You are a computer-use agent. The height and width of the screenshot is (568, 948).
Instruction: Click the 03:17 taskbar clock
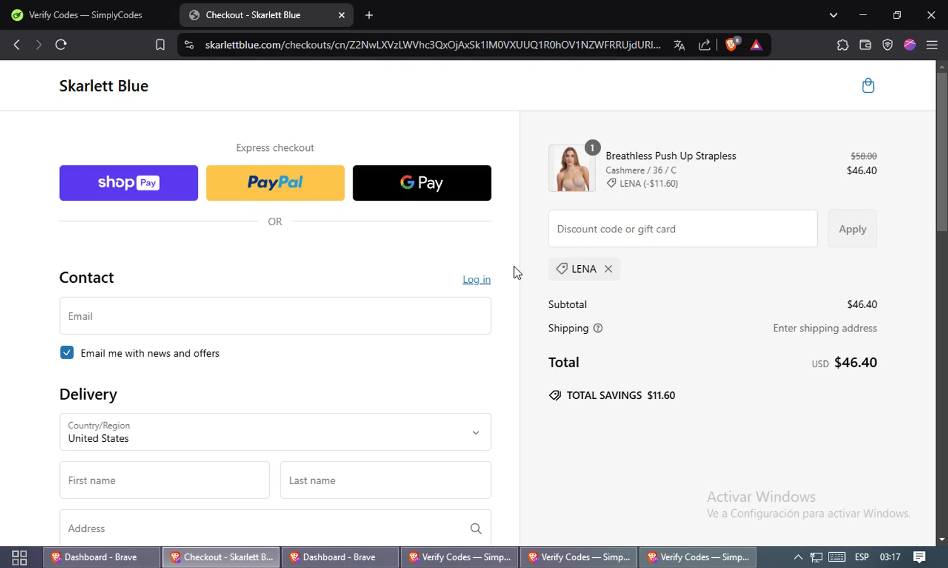tap(890, 557)
